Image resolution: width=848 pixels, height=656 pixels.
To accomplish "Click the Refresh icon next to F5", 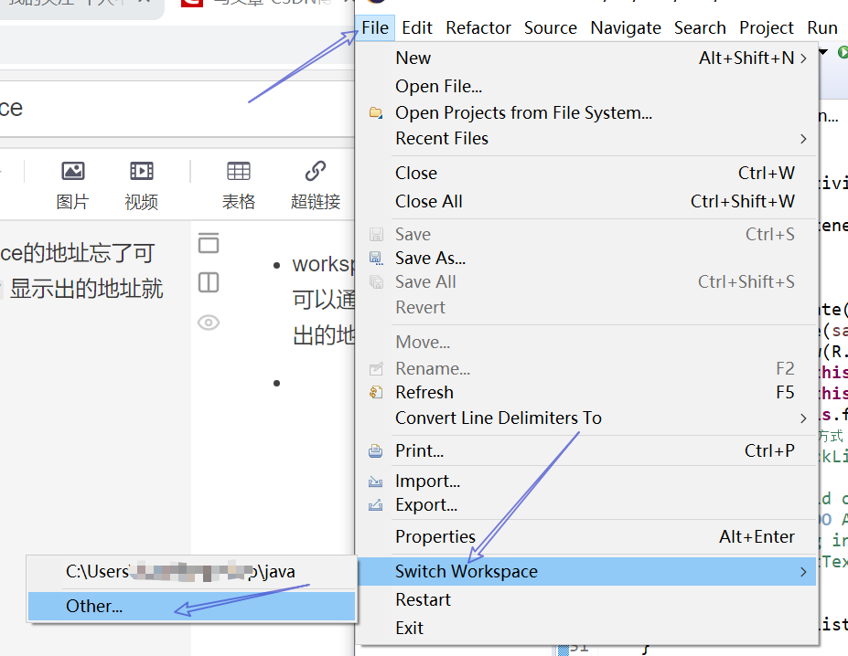I will [x=376, y=392].
